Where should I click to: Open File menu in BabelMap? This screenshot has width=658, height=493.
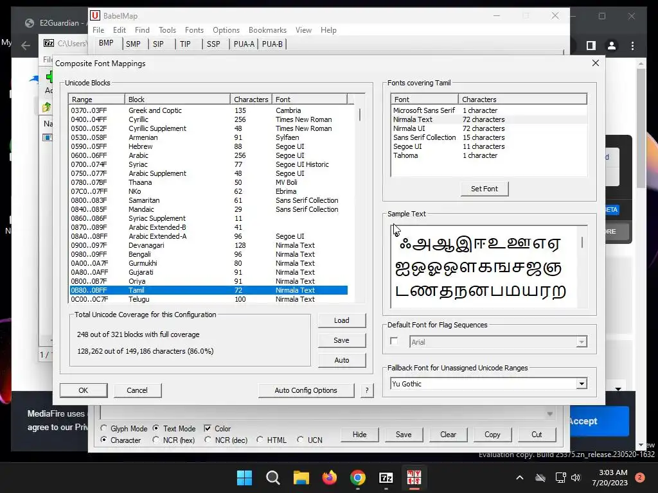(98, 30)
